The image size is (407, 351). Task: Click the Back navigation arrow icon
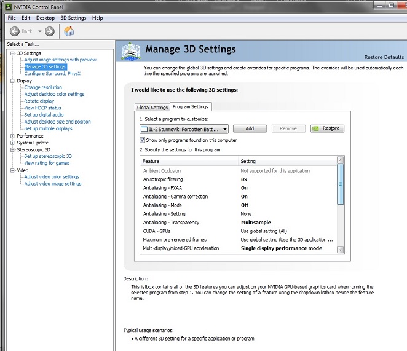point(15,31)
